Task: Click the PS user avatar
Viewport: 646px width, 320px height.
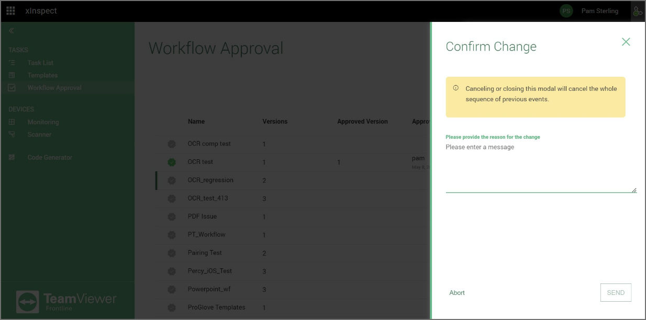Action: 566,11
